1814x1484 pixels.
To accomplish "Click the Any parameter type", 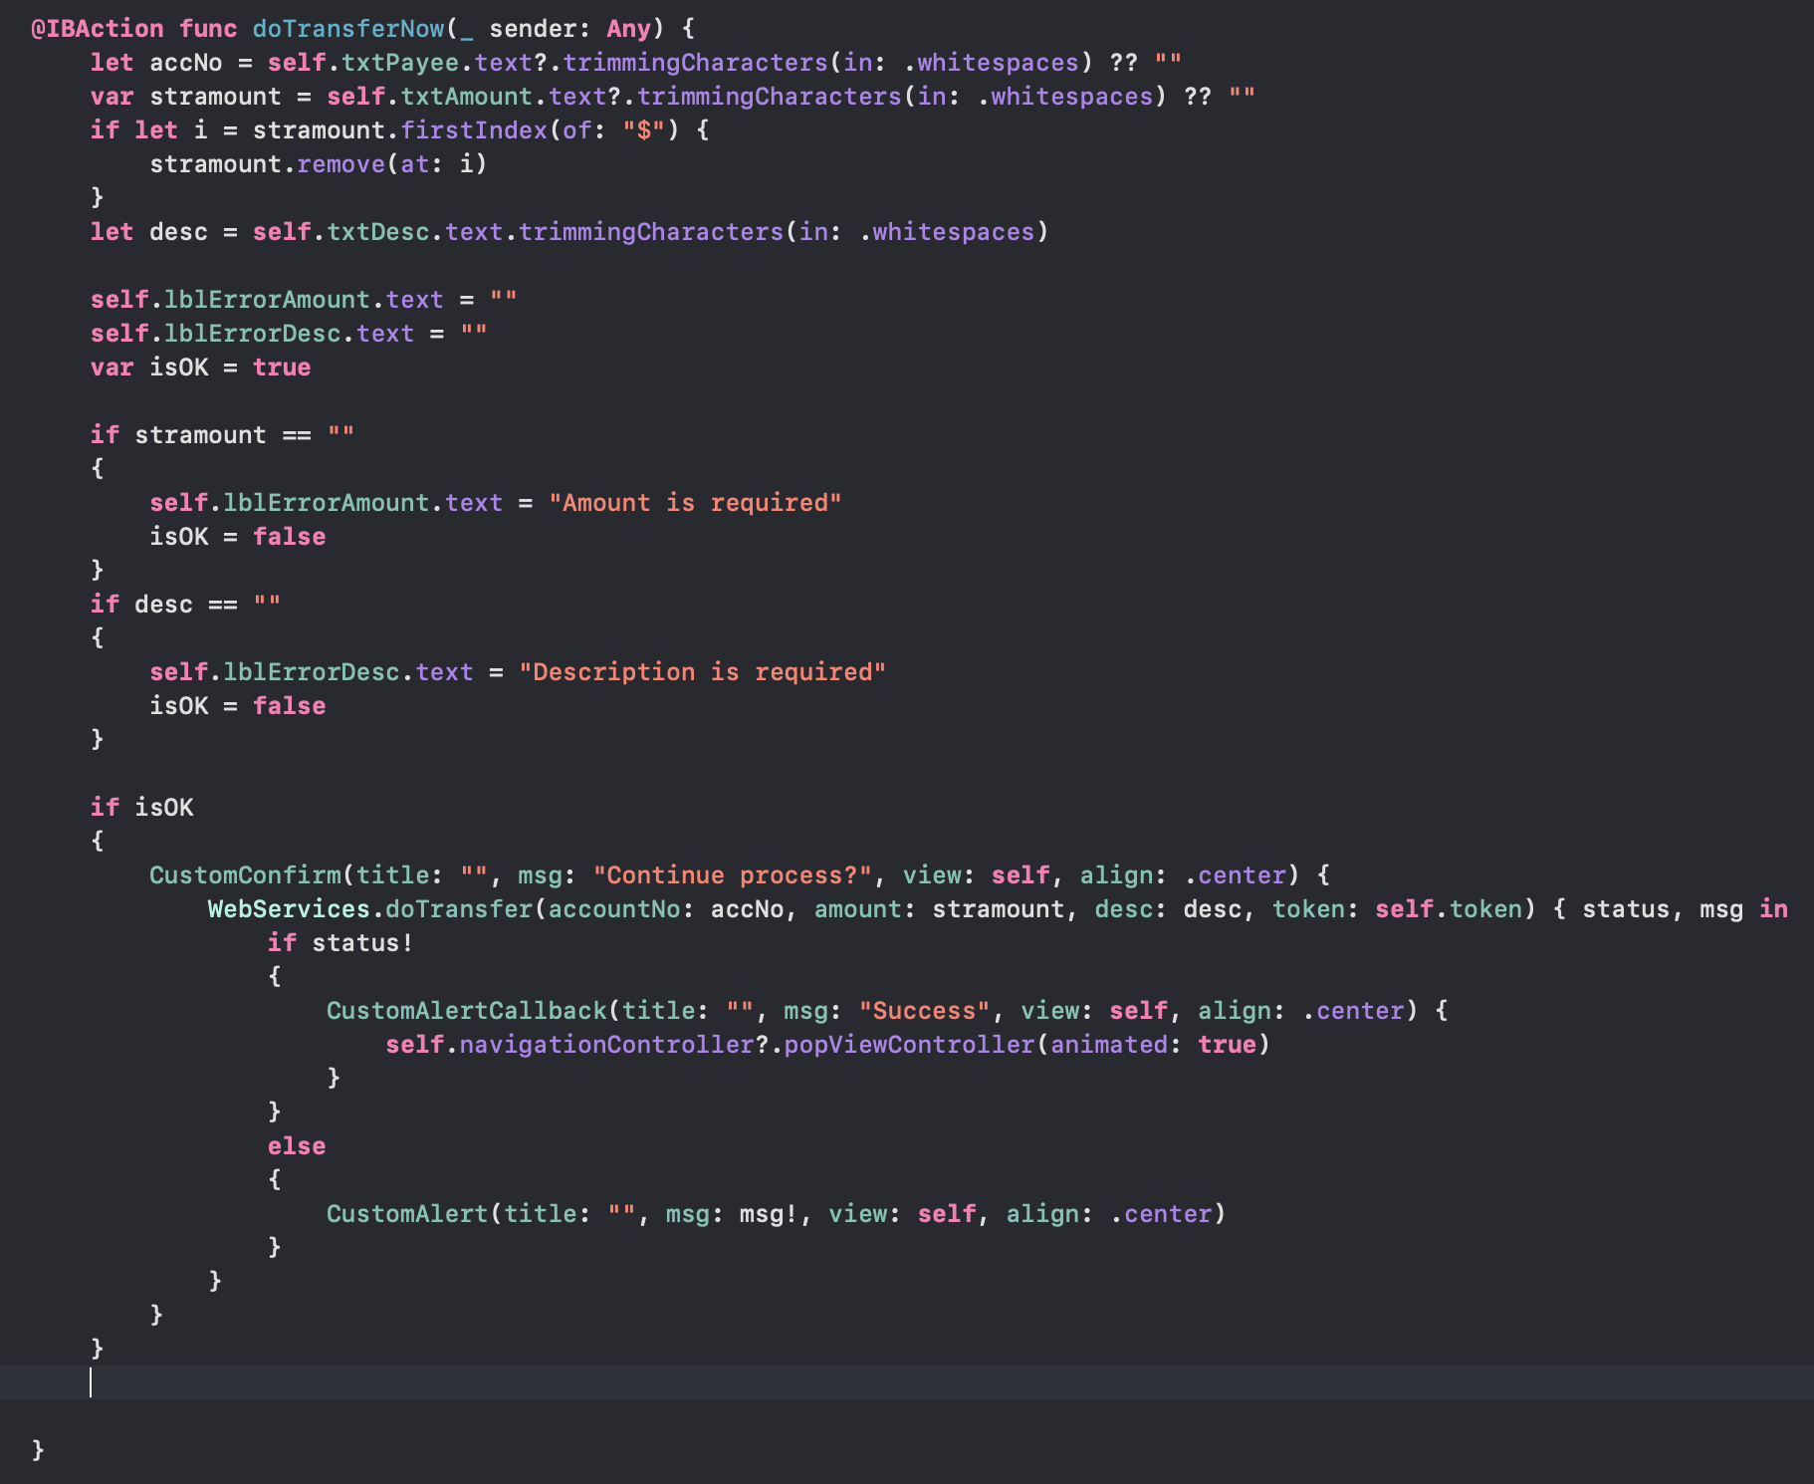I will [x=628, y=29].
